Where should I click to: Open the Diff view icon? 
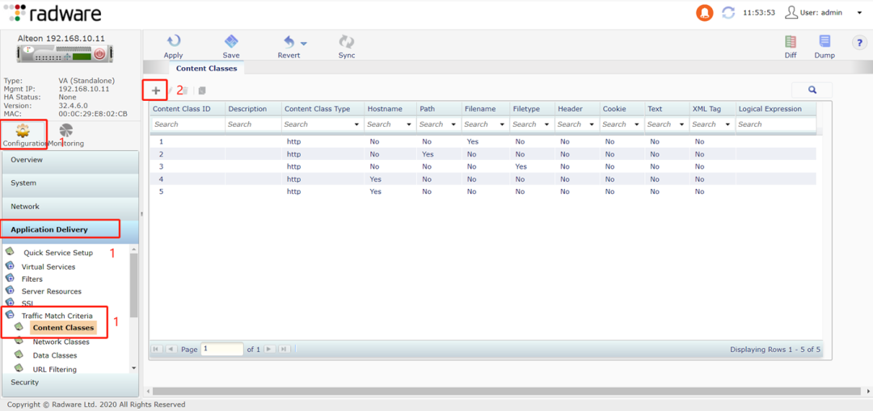click(x=790, y=42)
